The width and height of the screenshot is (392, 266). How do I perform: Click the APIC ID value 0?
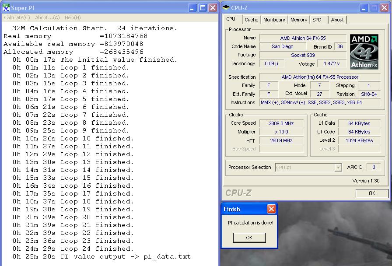coord(374,167)
